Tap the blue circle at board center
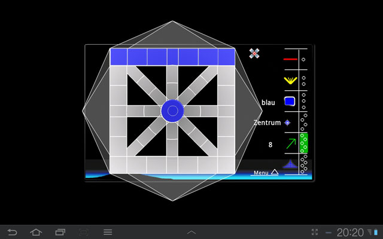The height and width of the screenshot is (239, 383). click(x=172, y=111)
